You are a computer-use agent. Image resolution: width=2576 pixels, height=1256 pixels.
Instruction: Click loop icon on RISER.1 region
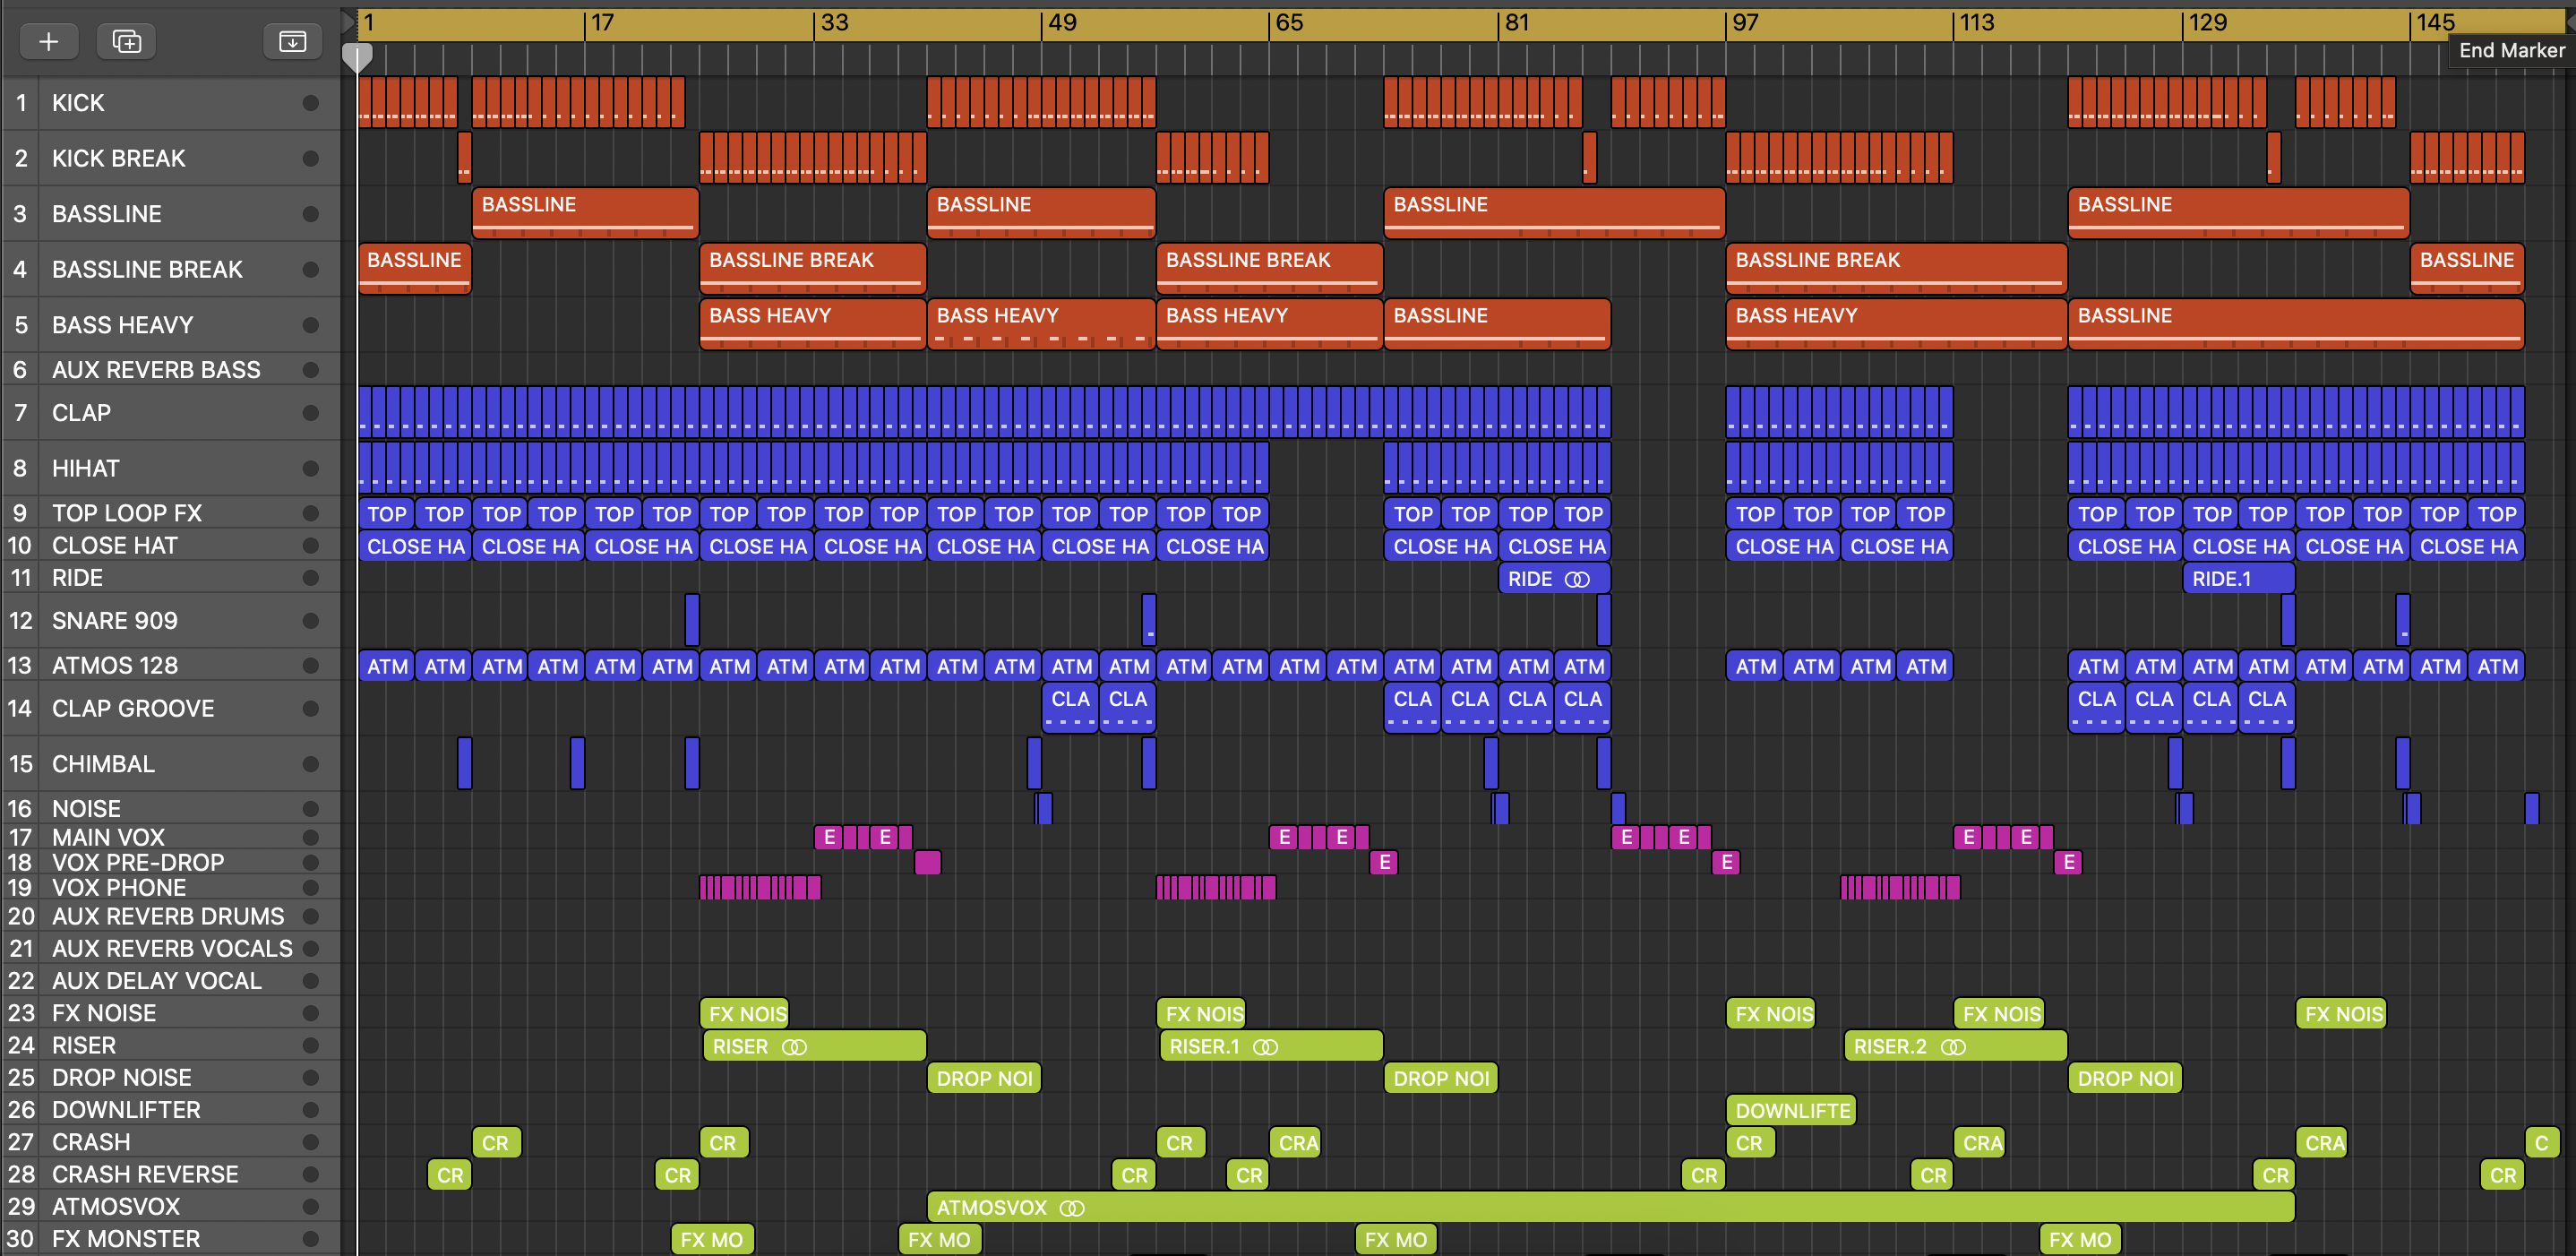(1265, 1047)
